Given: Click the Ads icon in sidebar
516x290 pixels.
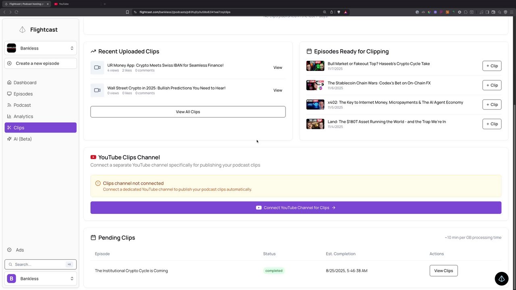Looking at the screenshot, I should (9, 250).
